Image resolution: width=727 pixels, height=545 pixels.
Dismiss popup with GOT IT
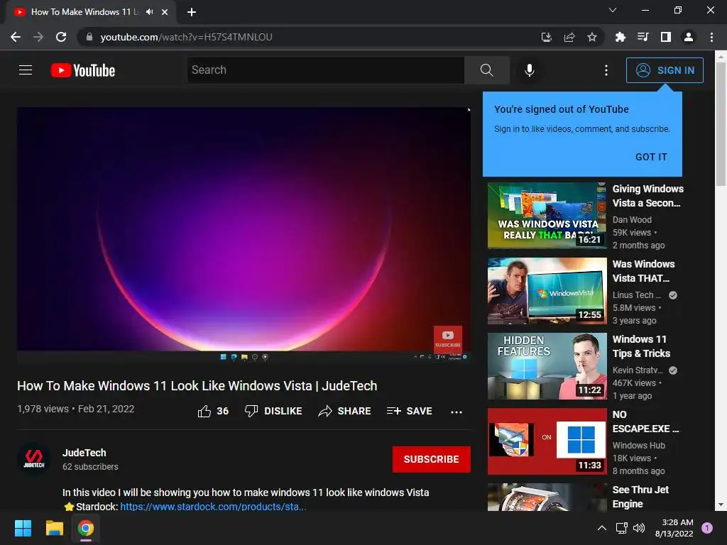[x=651, y=157]
